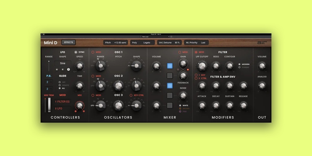Open the LFO Shape Sine selector
Screen dimensions: 312x156
tap(62, 63)
